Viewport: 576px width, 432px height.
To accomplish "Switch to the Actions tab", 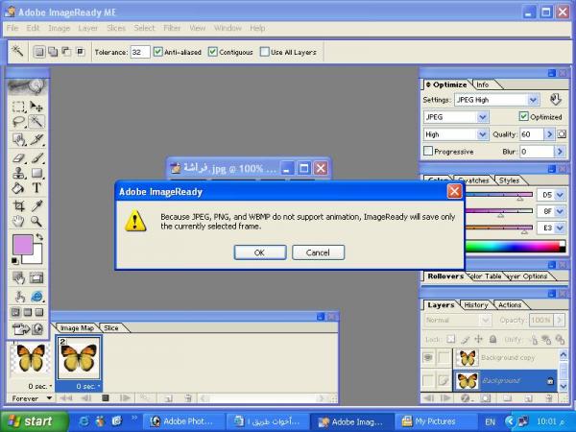I will tap(510, 305).
